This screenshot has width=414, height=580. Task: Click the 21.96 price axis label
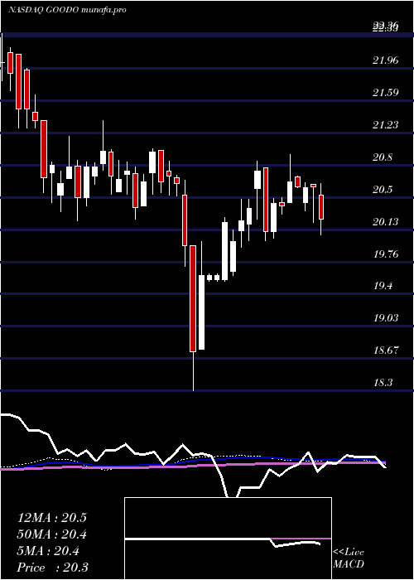point(386,60)
